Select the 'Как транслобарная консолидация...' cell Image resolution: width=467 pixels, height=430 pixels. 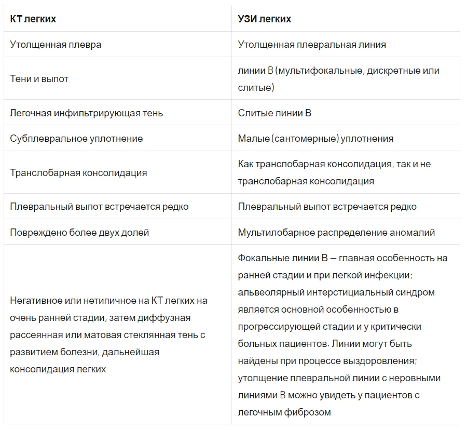[x=334, y=173]
